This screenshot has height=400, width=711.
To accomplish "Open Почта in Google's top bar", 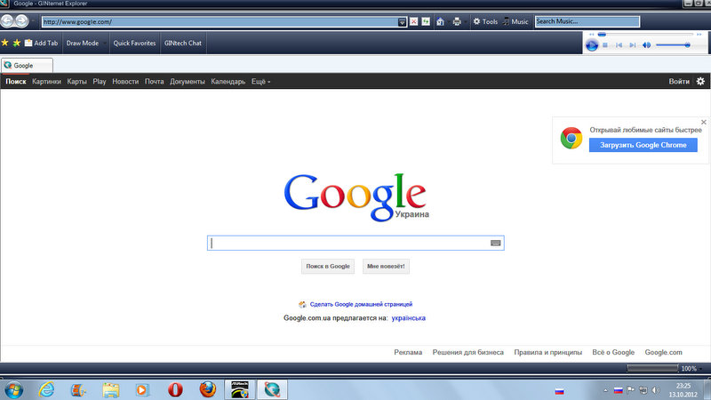I will (154, 82).
